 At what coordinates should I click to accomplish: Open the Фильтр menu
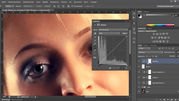pyautogui.click(x=64, y=2)
